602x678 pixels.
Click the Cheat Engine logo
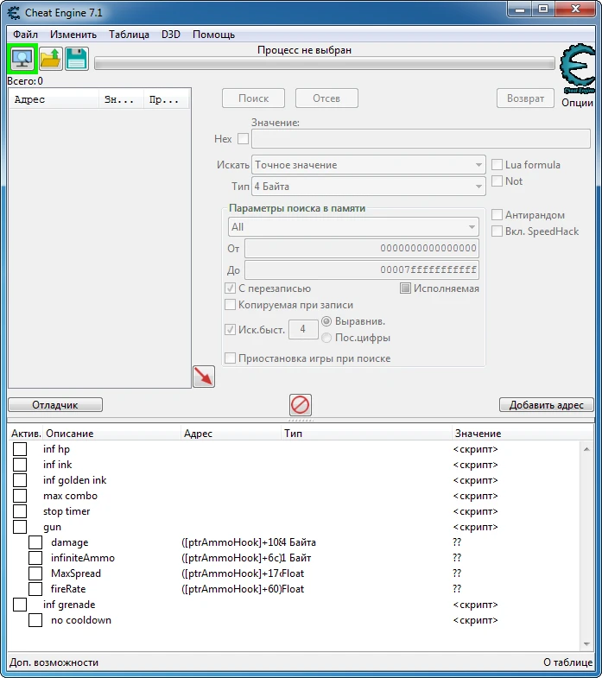click(578, 68)
